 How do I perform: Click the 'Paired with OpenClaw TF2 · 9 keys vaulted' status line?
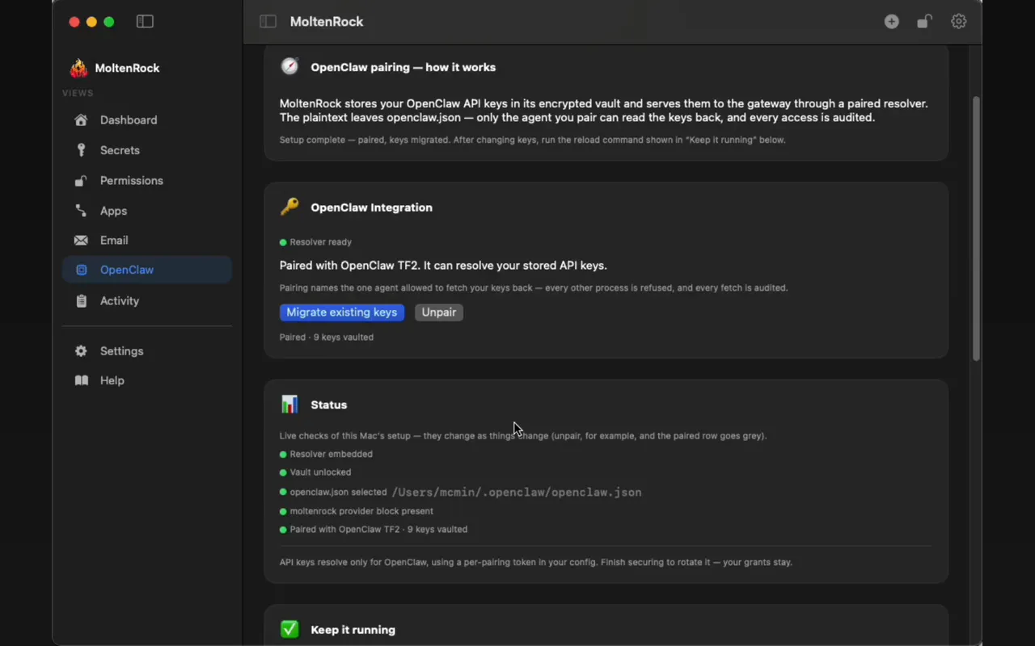[x=378, y=530]
